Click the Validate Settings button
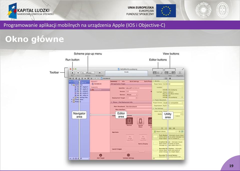Image resolution: width=240 pixels, height=171 pixels. click(128, 156)
